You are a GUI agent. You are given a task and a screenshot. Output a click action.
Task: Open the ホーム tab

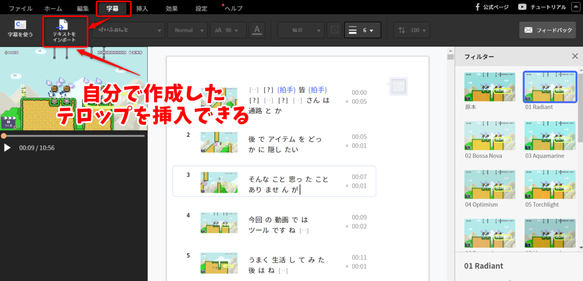[53, 8]
